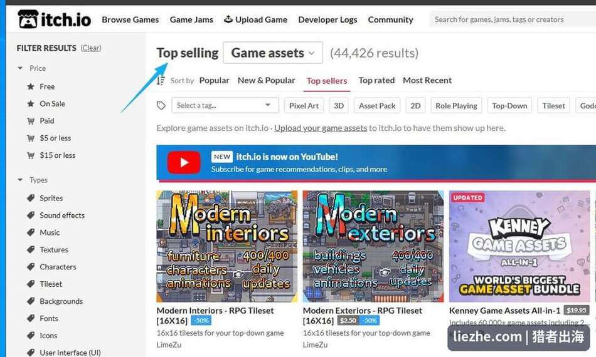This screenshot has height=357, width=596.
Task: Sort by Top rated
Action: pos(376,80)
